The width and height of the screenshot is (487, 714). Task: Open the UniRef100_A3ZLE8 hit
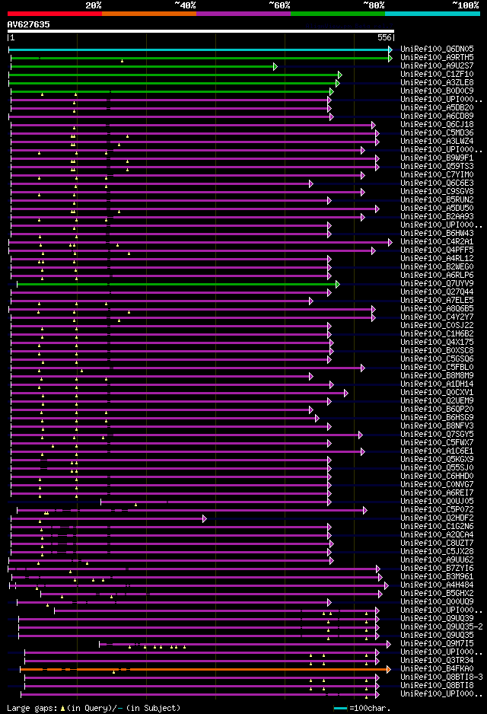click(437, 82)
